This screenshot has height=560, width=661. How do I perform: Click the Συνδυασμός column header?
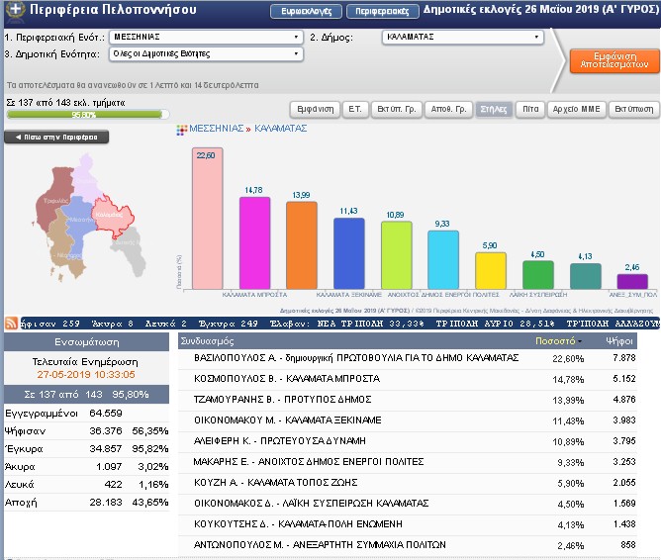point(207,341)
